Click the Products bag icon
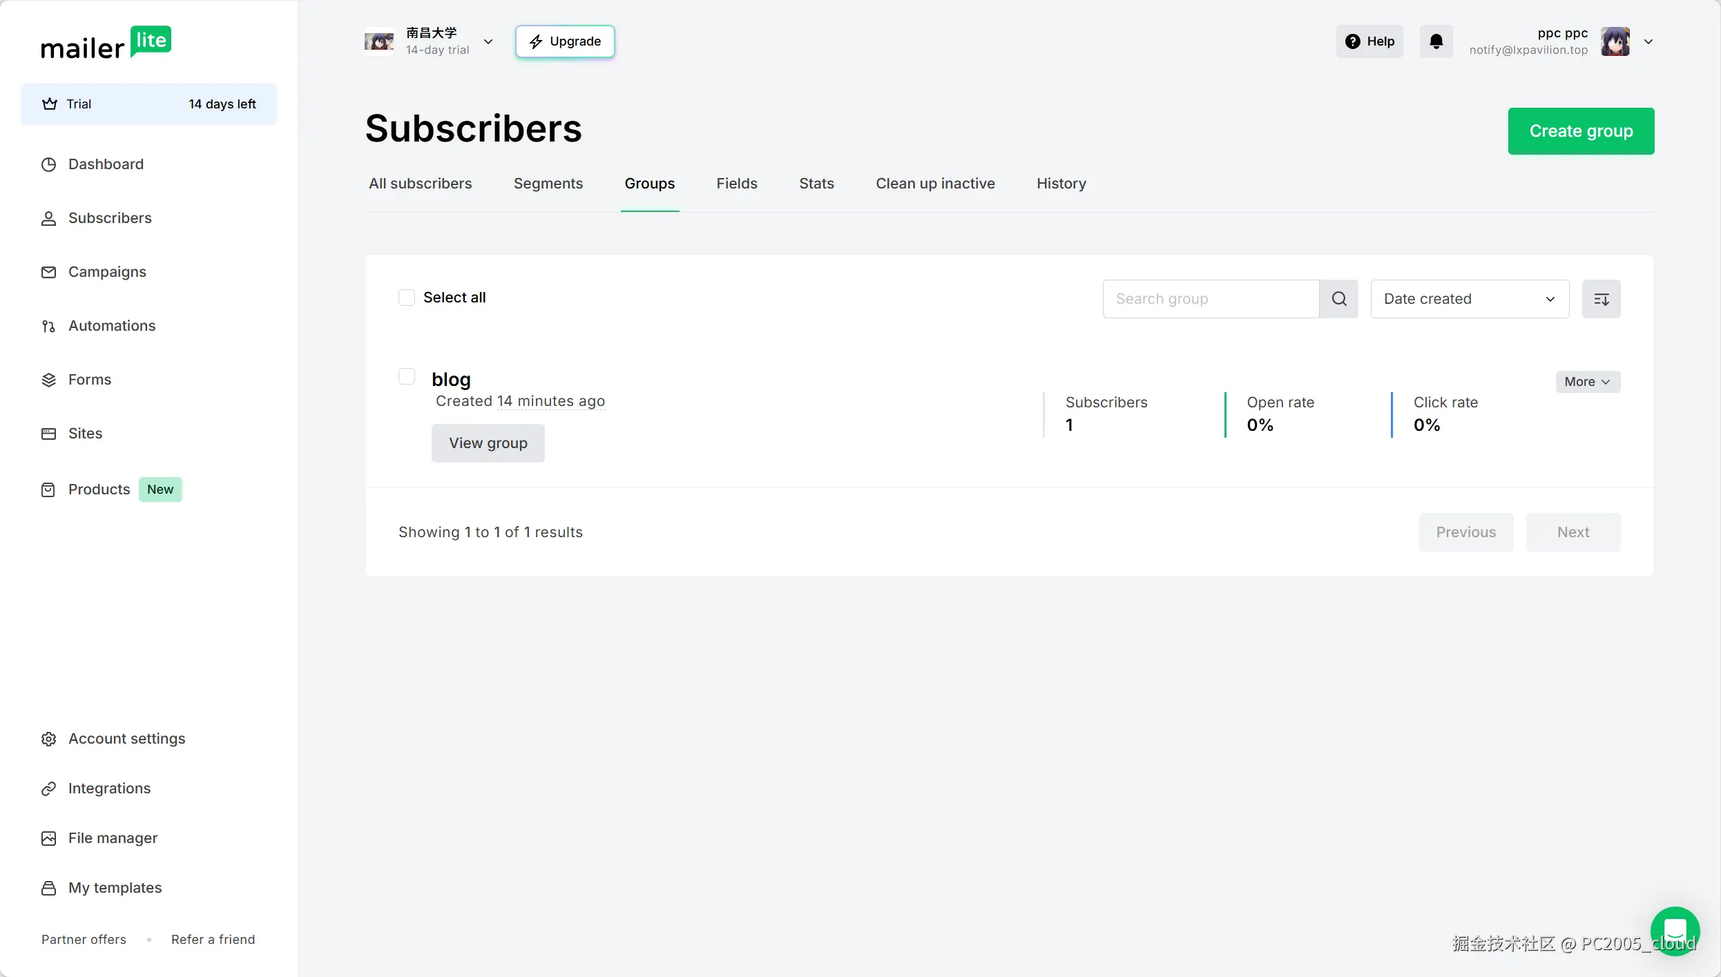 pyautogui.click(x=48, y=490)
